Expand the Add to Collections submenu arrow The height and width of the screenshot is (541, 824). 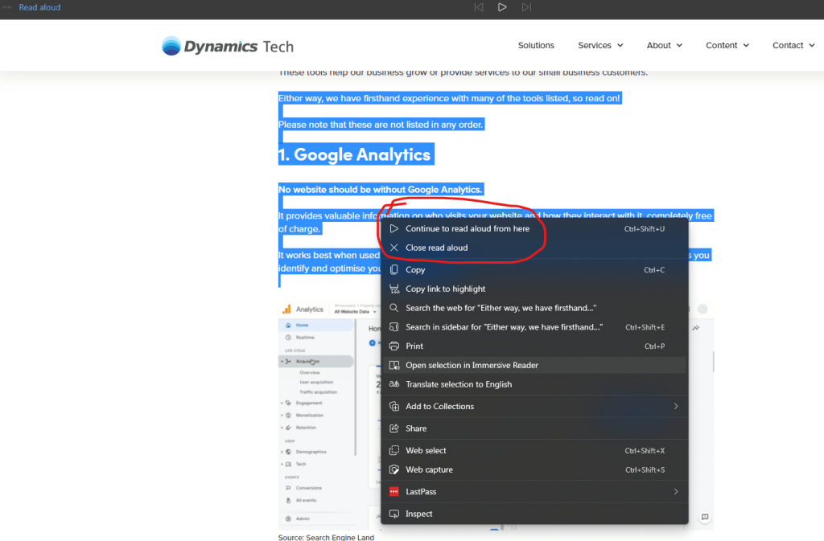point(676,406)
